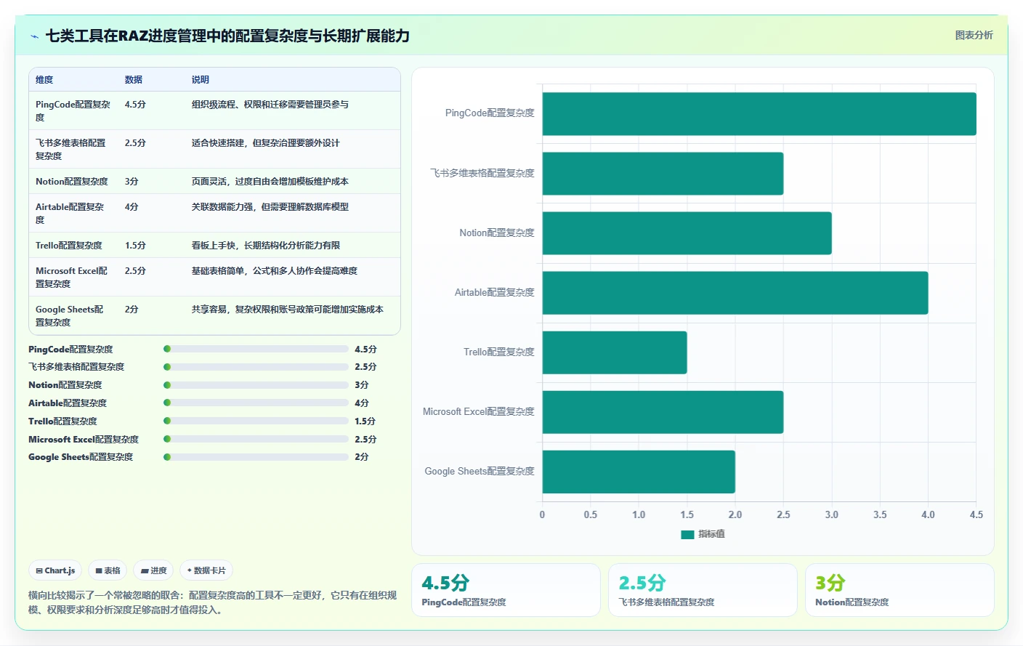Click the 数据 table column header
This screenshot has width=1023, height=646.
(x=134, y=80)
